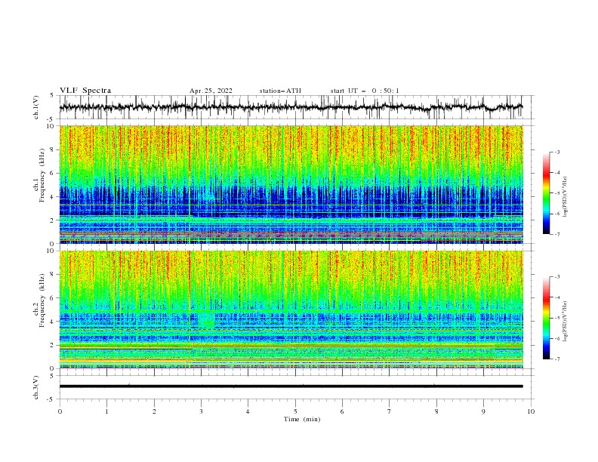Click time axis tick label '1'
This screenshot has width=598, height=462.
[x=106, y=411]
